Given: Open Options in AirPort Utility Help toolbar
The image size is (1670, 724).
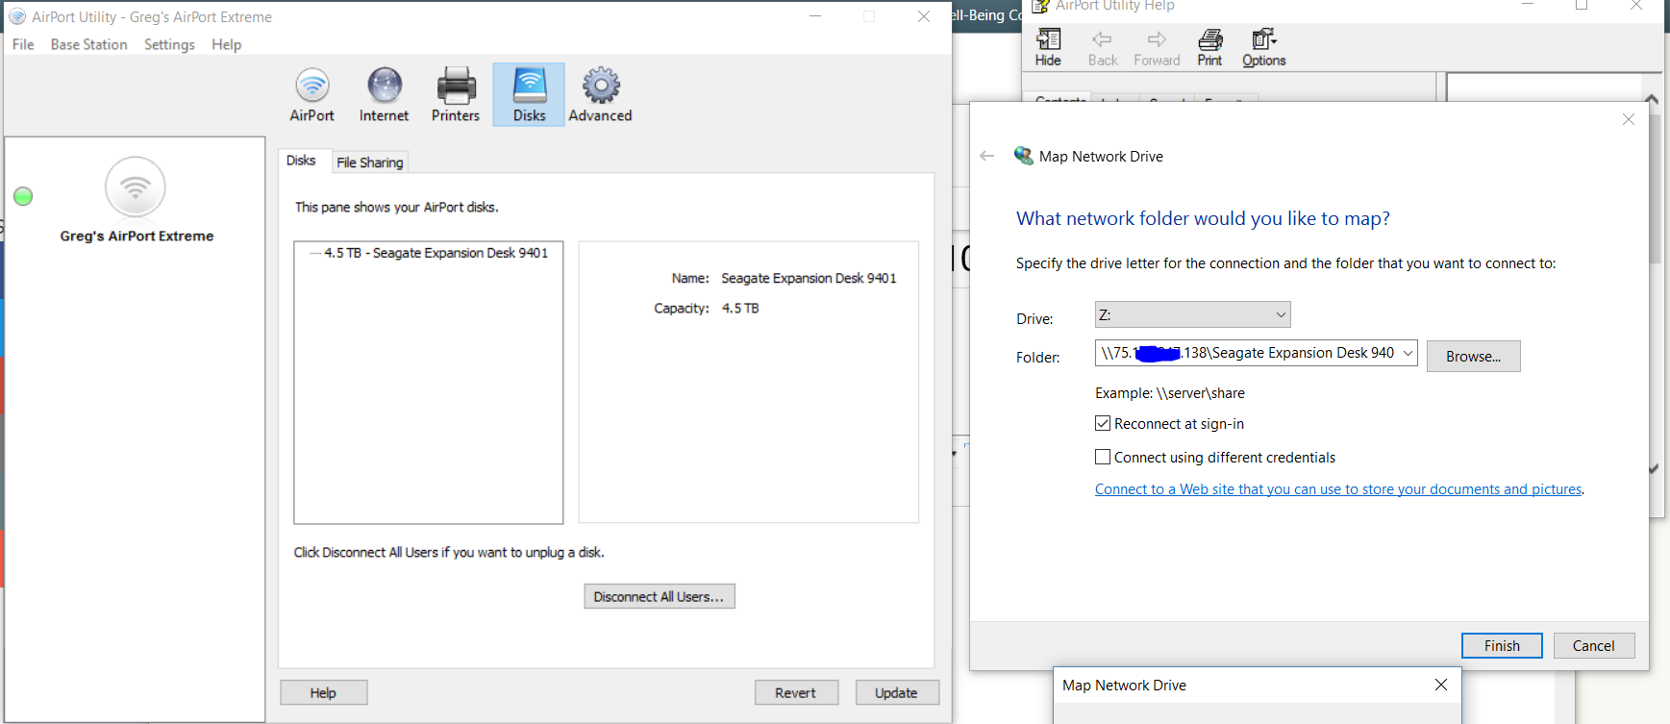Looking at the screenshot, I should pyautogui.click(x=1263, y=47).
